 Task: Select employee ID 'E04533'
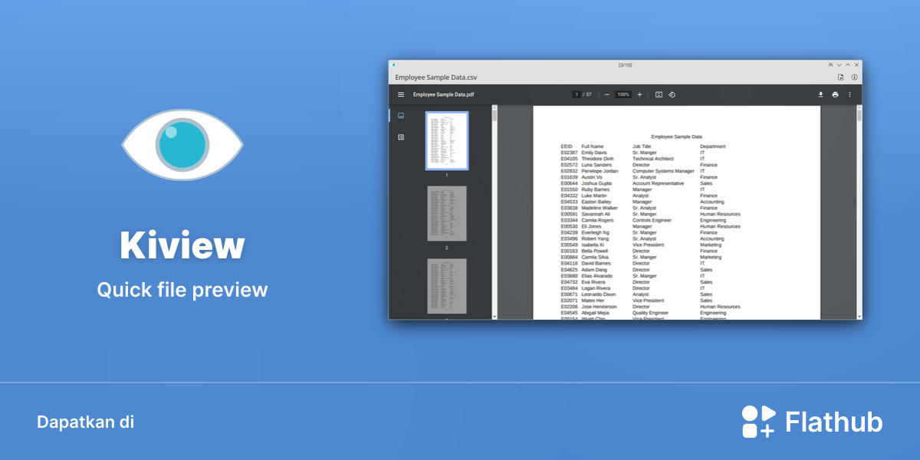click(x=569, y=202)
